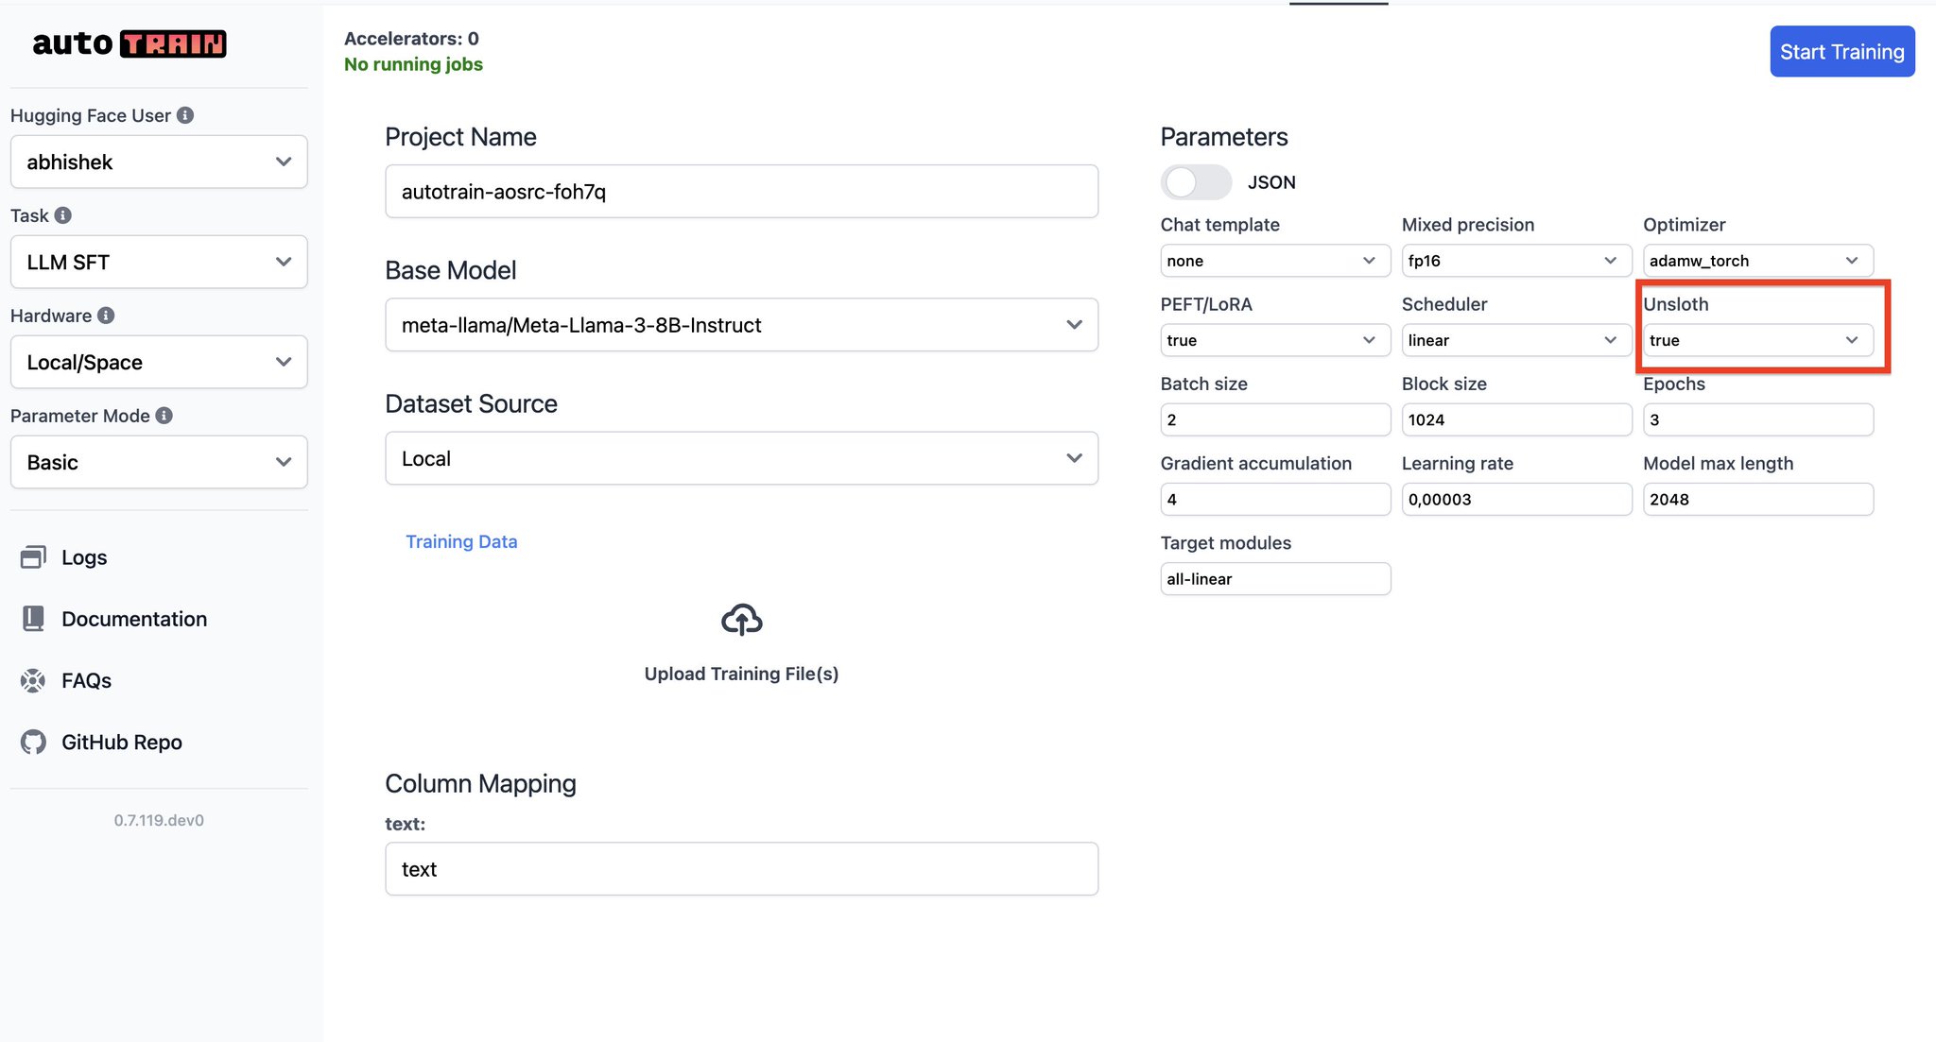Click the Block size input field

(1516, 419)
